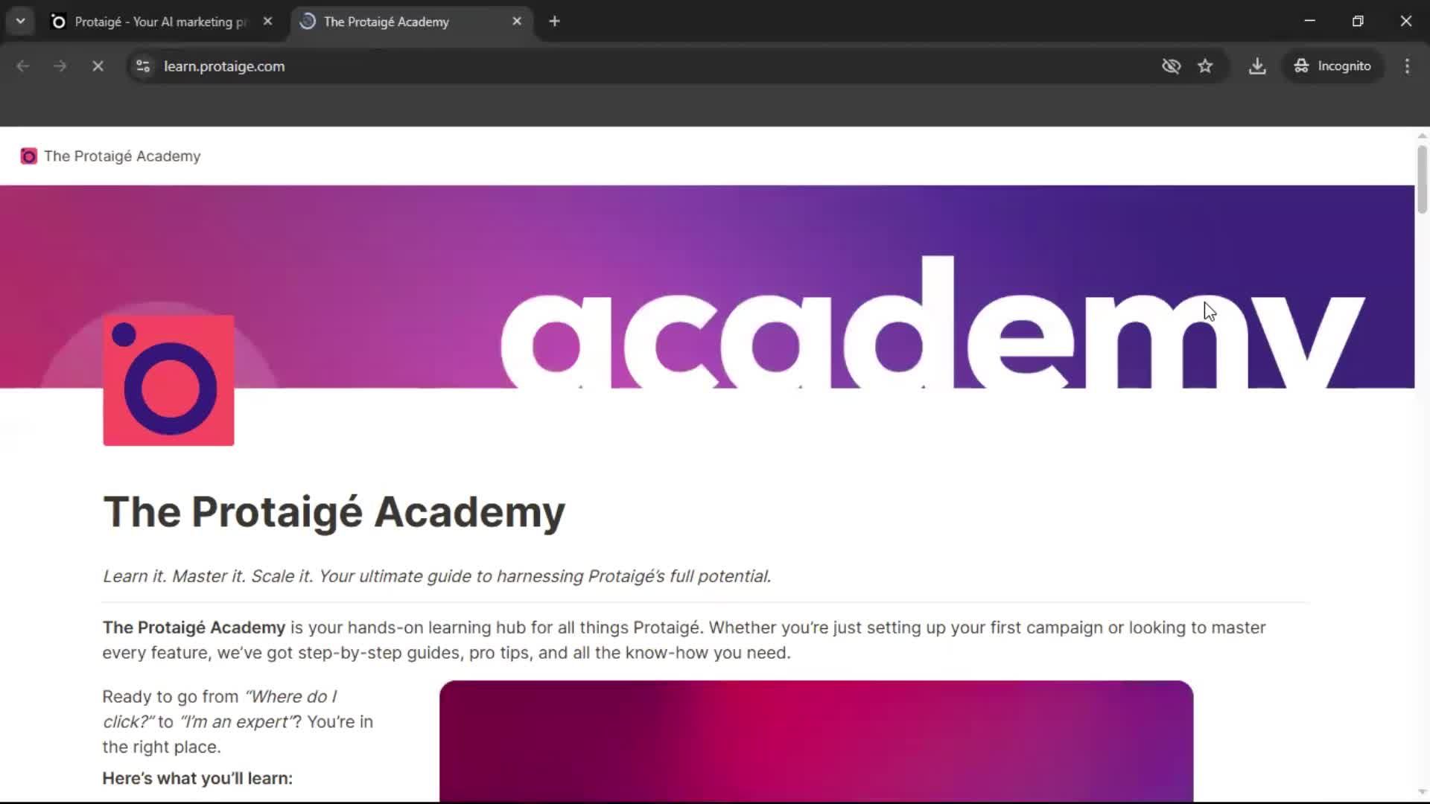Close 'The Protaigé Academy' tab
Viewport: 1430px width, 804px height.
516,21
